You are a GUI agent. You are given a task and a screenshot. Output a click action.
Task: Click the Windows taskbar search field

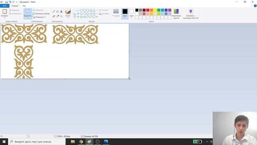tap(37, 141)
